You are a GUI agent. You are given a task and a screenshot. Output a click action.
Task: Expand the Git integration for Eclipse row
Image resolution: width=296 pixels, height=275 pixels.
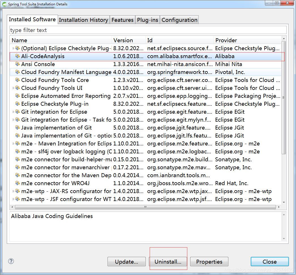click(x=13, y=112)
